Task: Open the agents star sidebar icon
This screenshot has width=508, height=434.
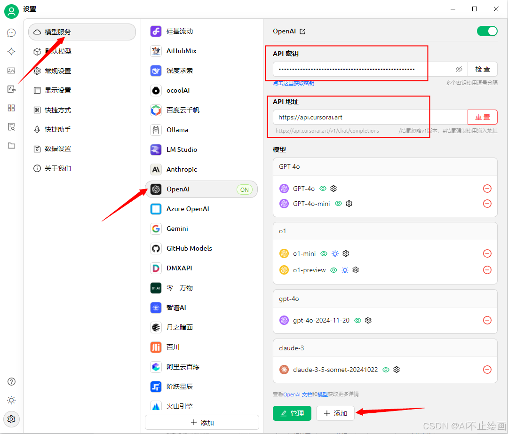Action: tap(11, 52)
